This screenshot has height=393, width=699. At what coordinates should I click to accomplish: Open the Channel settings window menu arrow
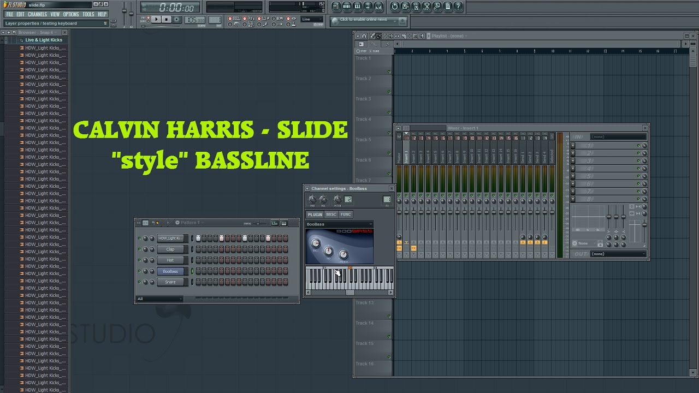pyautogui.click(x=307, y=188)
